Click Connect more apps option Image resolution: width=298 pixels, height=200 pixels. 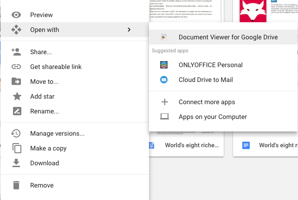pos(207,102)
